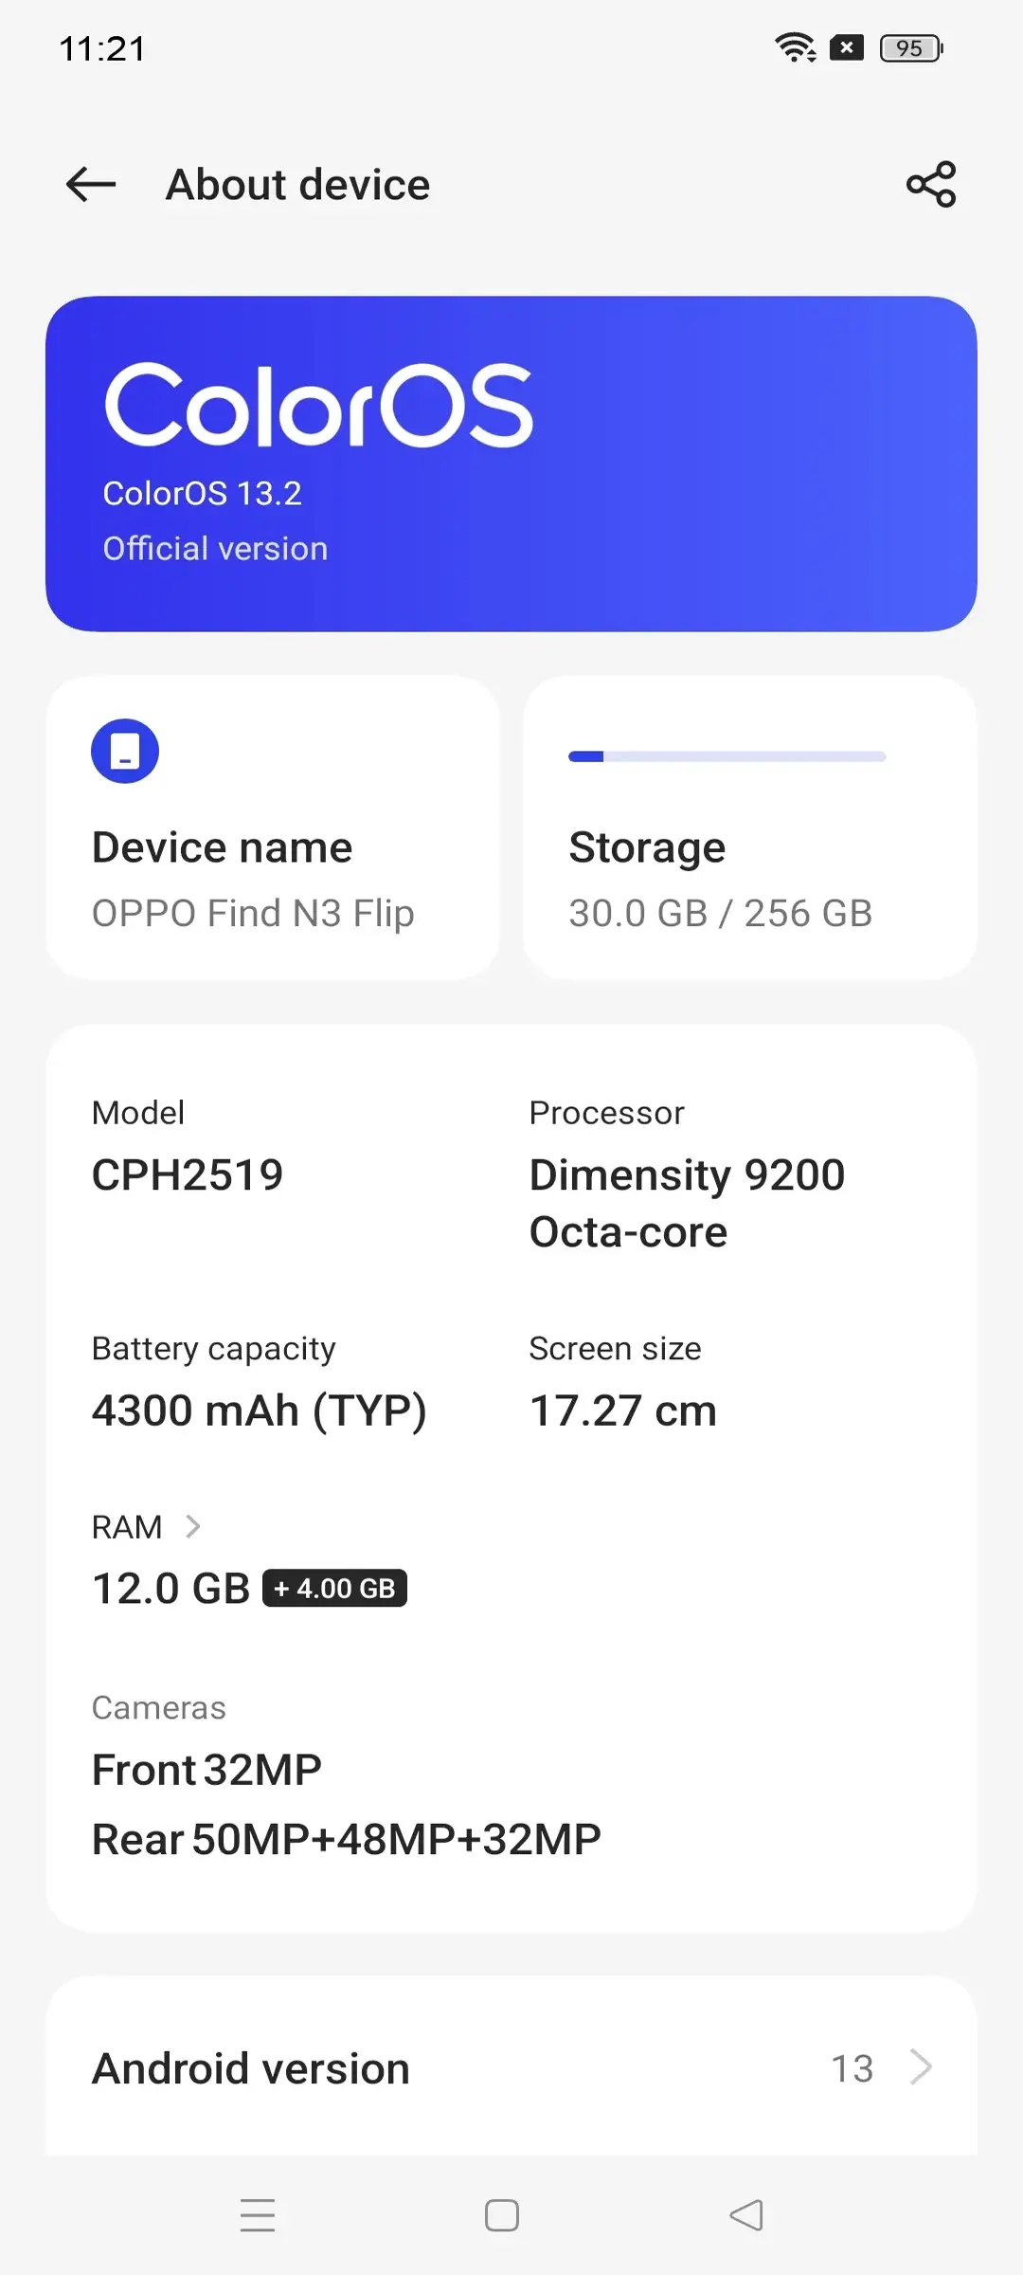
Task: Open the Device name card
Action: [x=273, y=827]
